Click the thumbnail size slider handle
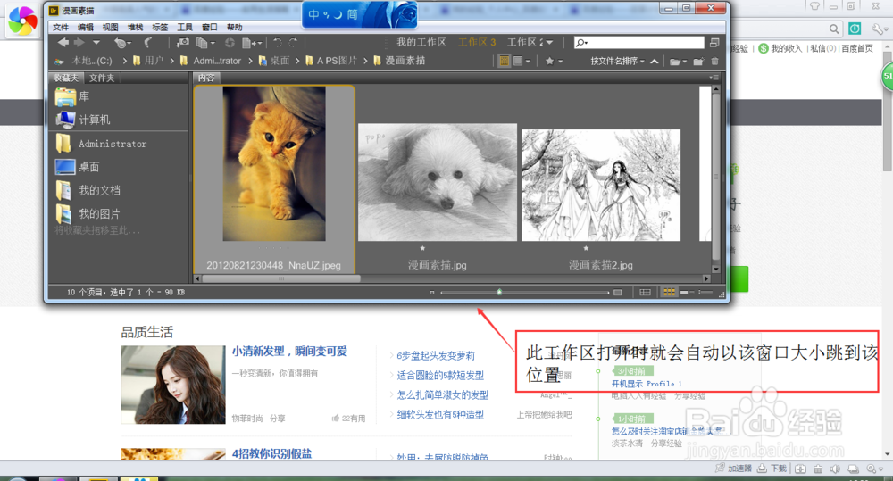The image size is (893, 481). (499, 292)
